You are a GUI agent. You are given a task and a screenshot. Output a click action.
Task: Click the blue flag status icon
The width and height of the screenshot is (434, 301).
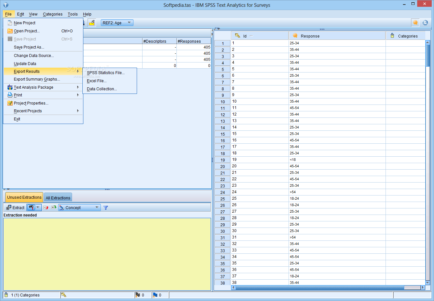click(155, 295)
